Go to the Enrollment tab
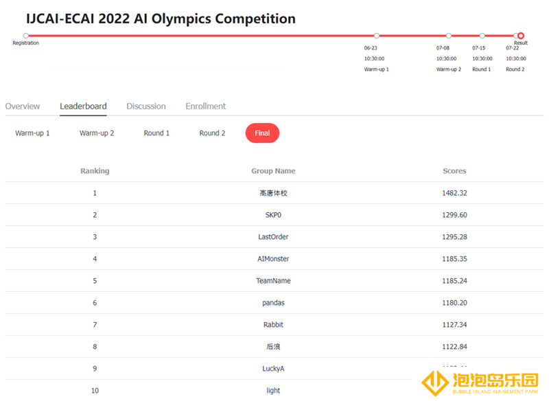 pos(205,106)
